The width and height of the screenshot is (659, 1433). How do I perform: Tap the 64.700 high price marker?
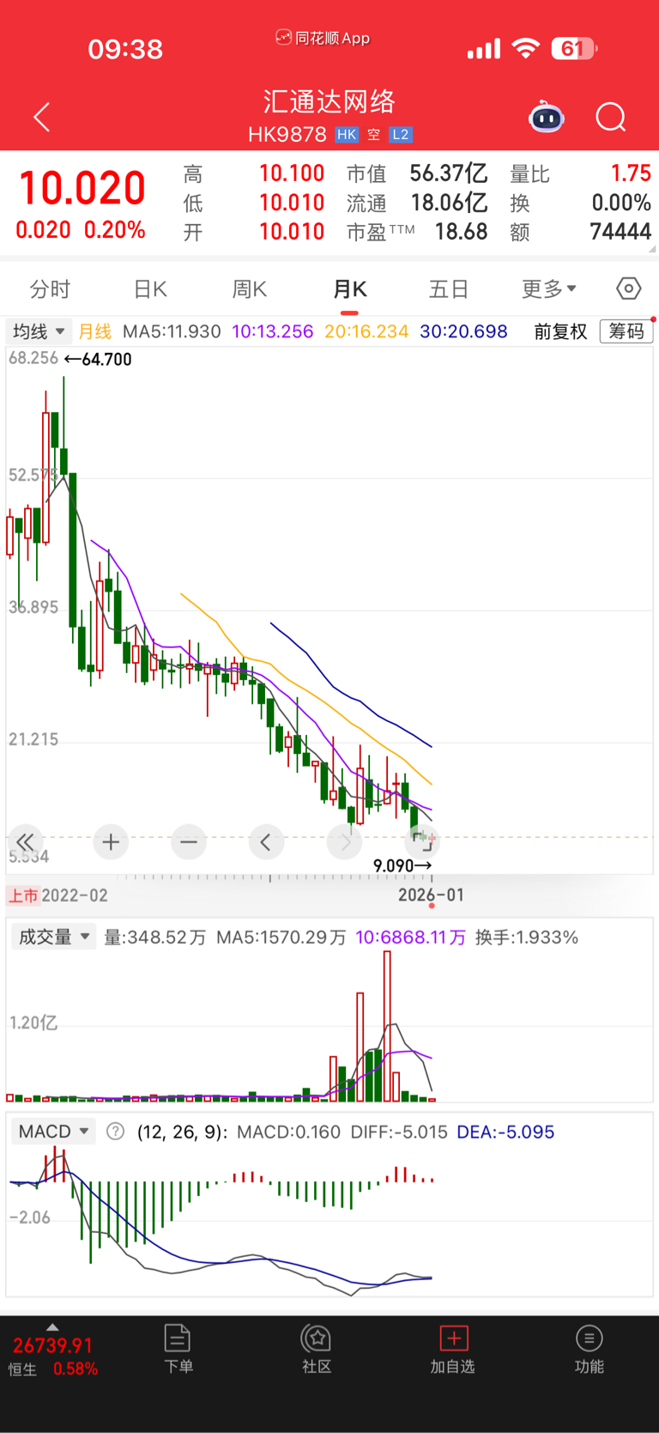pos(99,360)
